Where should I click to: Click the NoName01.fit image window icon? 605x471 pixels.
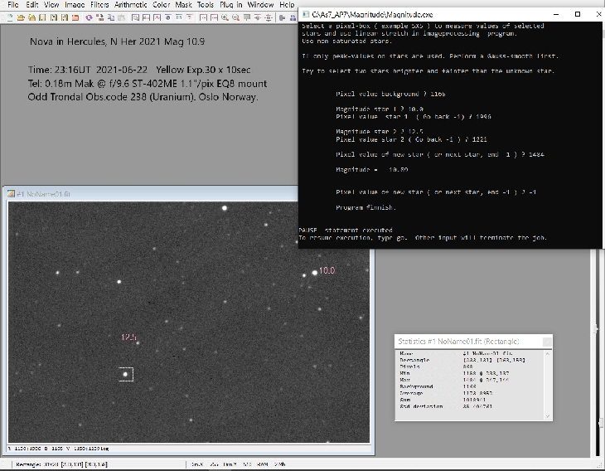[x=12, y=194]
